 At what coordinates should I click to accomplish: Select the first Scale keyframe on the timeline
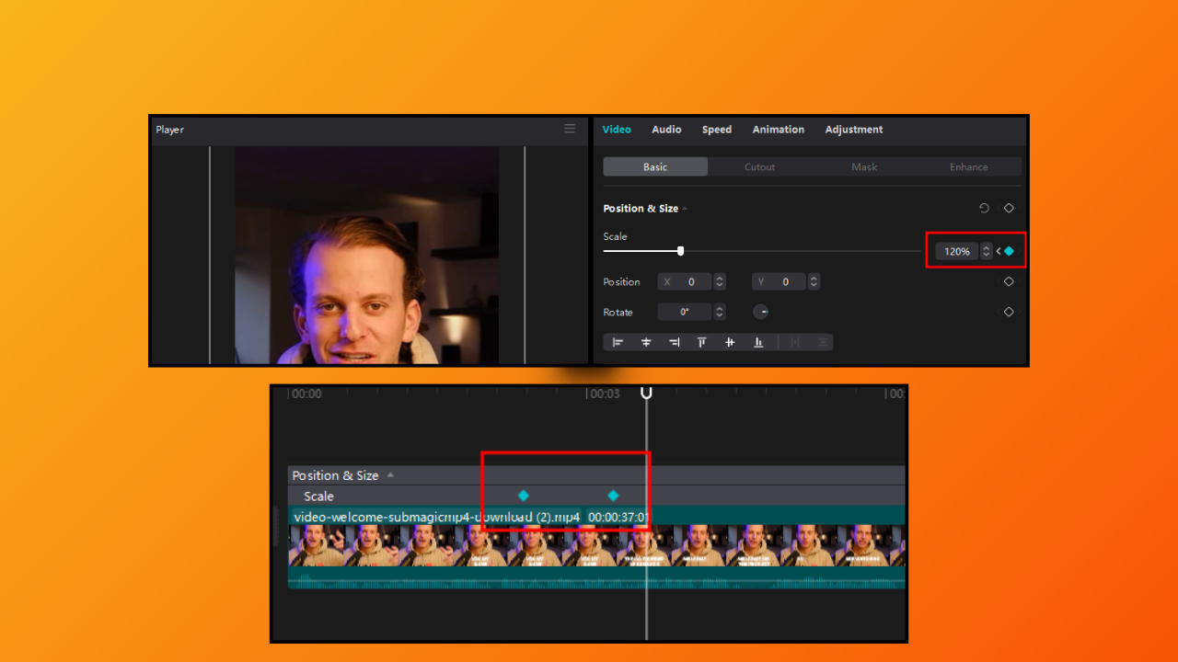pyautogui.click(x=524, y=496)
